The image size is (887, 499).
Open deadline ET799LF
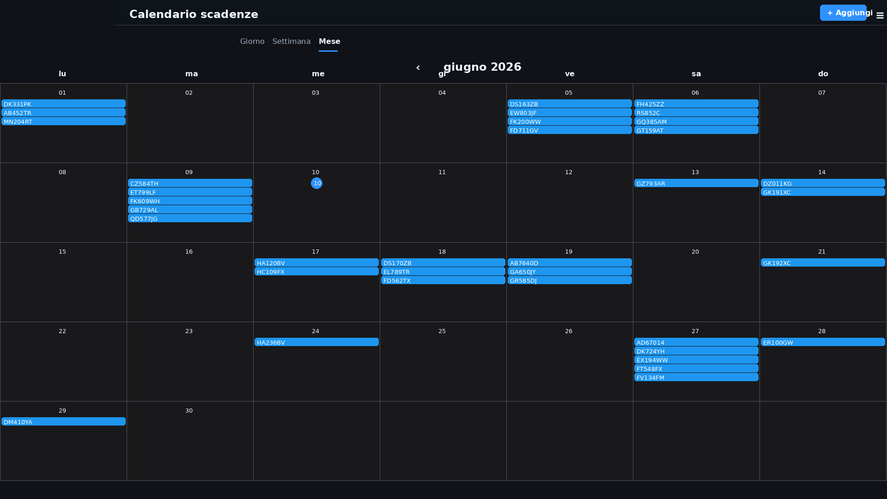(190, 192)
